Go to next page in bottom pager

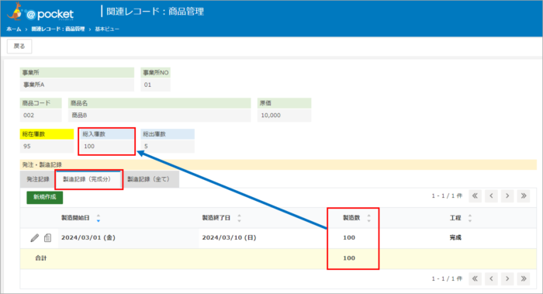pos(507,278)
